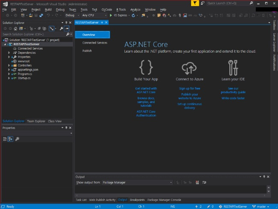278x209 pixels.
Task: Collapse the RESTAPITestServer project node
Action: pos(5,44)
